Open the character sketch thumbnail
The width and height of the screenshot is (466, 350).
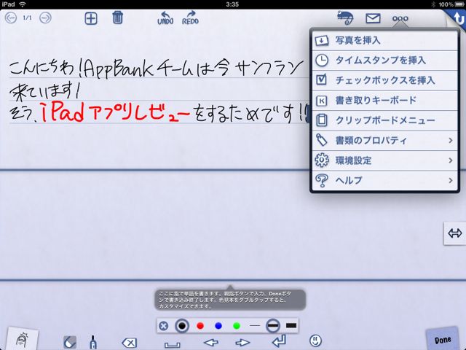23,339
